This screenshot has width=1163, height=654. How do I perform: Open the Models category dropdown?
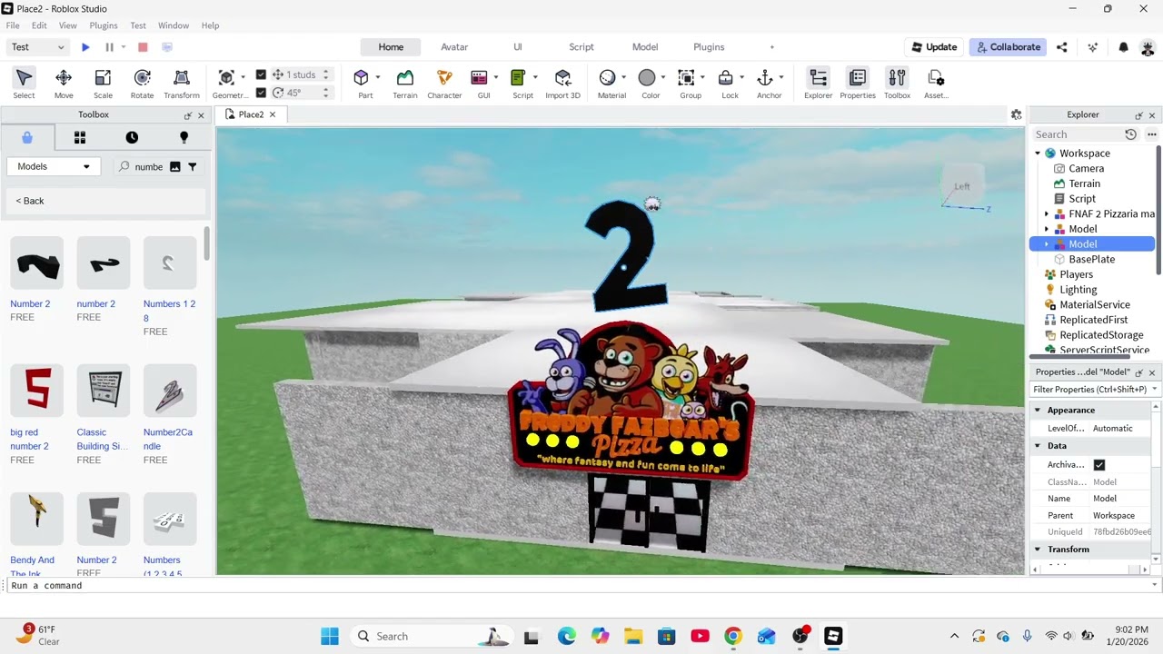[x=54, y=166]
